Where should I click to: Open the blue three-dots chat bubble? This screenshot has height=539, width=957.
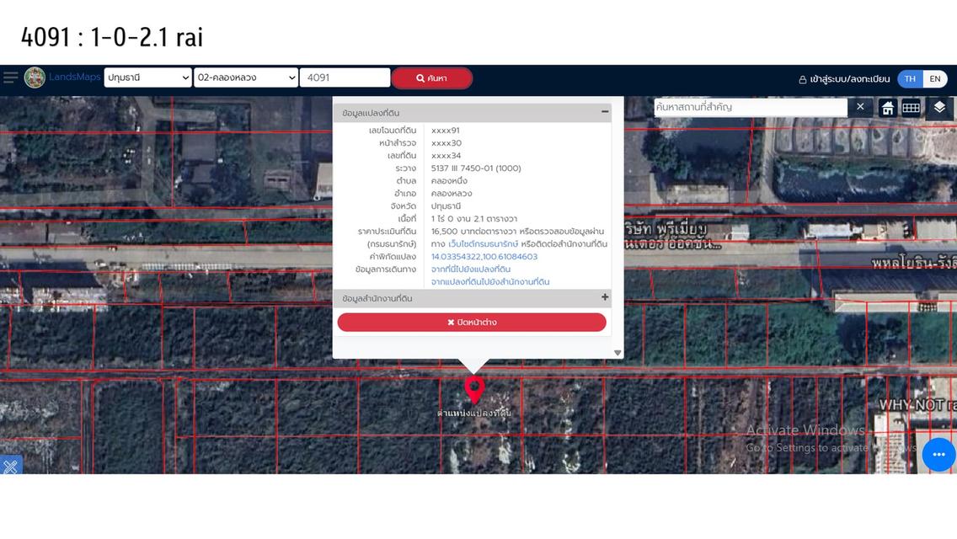pyautogui.click(x=938, y=455)
